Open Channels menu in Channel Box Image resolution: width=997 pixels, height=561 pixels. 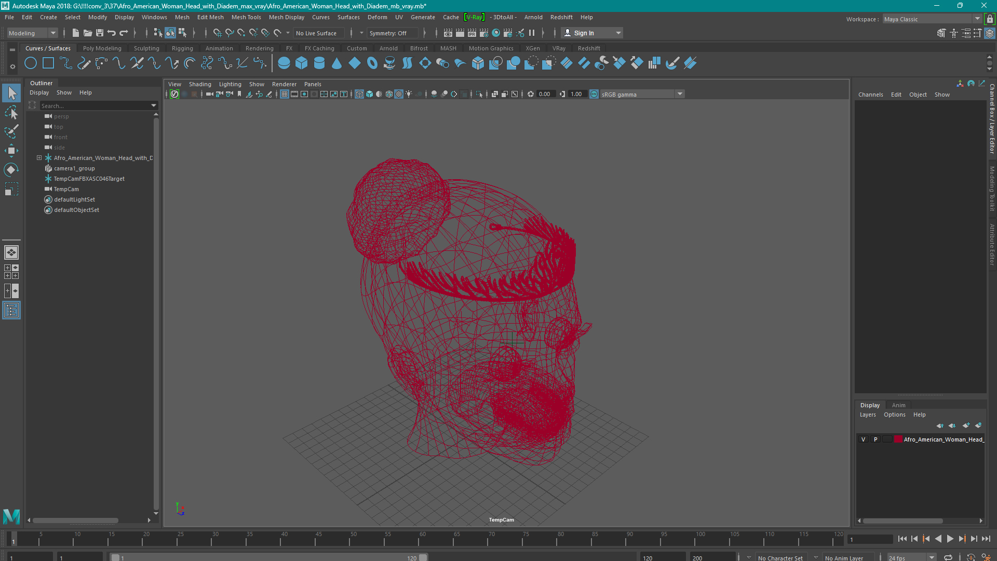(x=870, y=95)
